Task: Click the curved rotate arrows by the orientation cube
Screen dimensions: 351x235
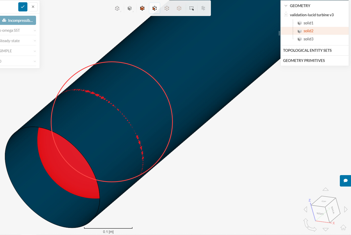Action: point(310,225)
